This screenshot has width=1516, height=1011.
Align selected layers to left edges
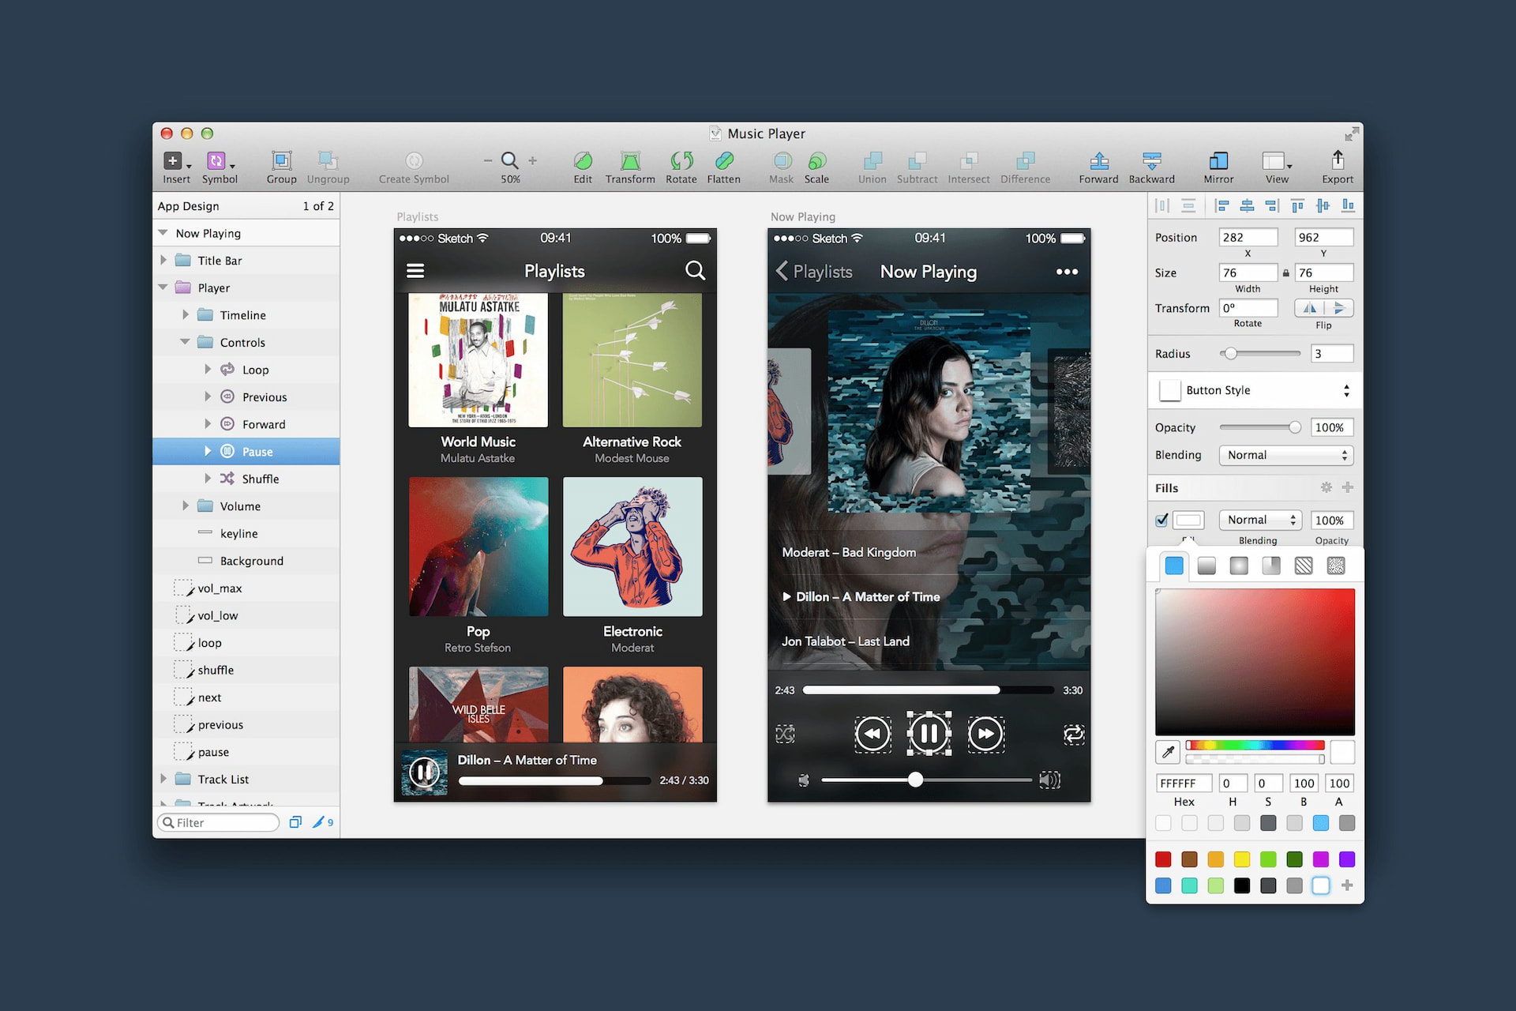(x=1222, y=206)
